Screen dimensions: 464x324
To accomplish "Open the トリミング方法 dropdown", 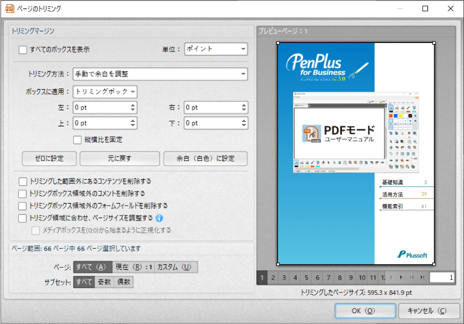I will [160, 74].
